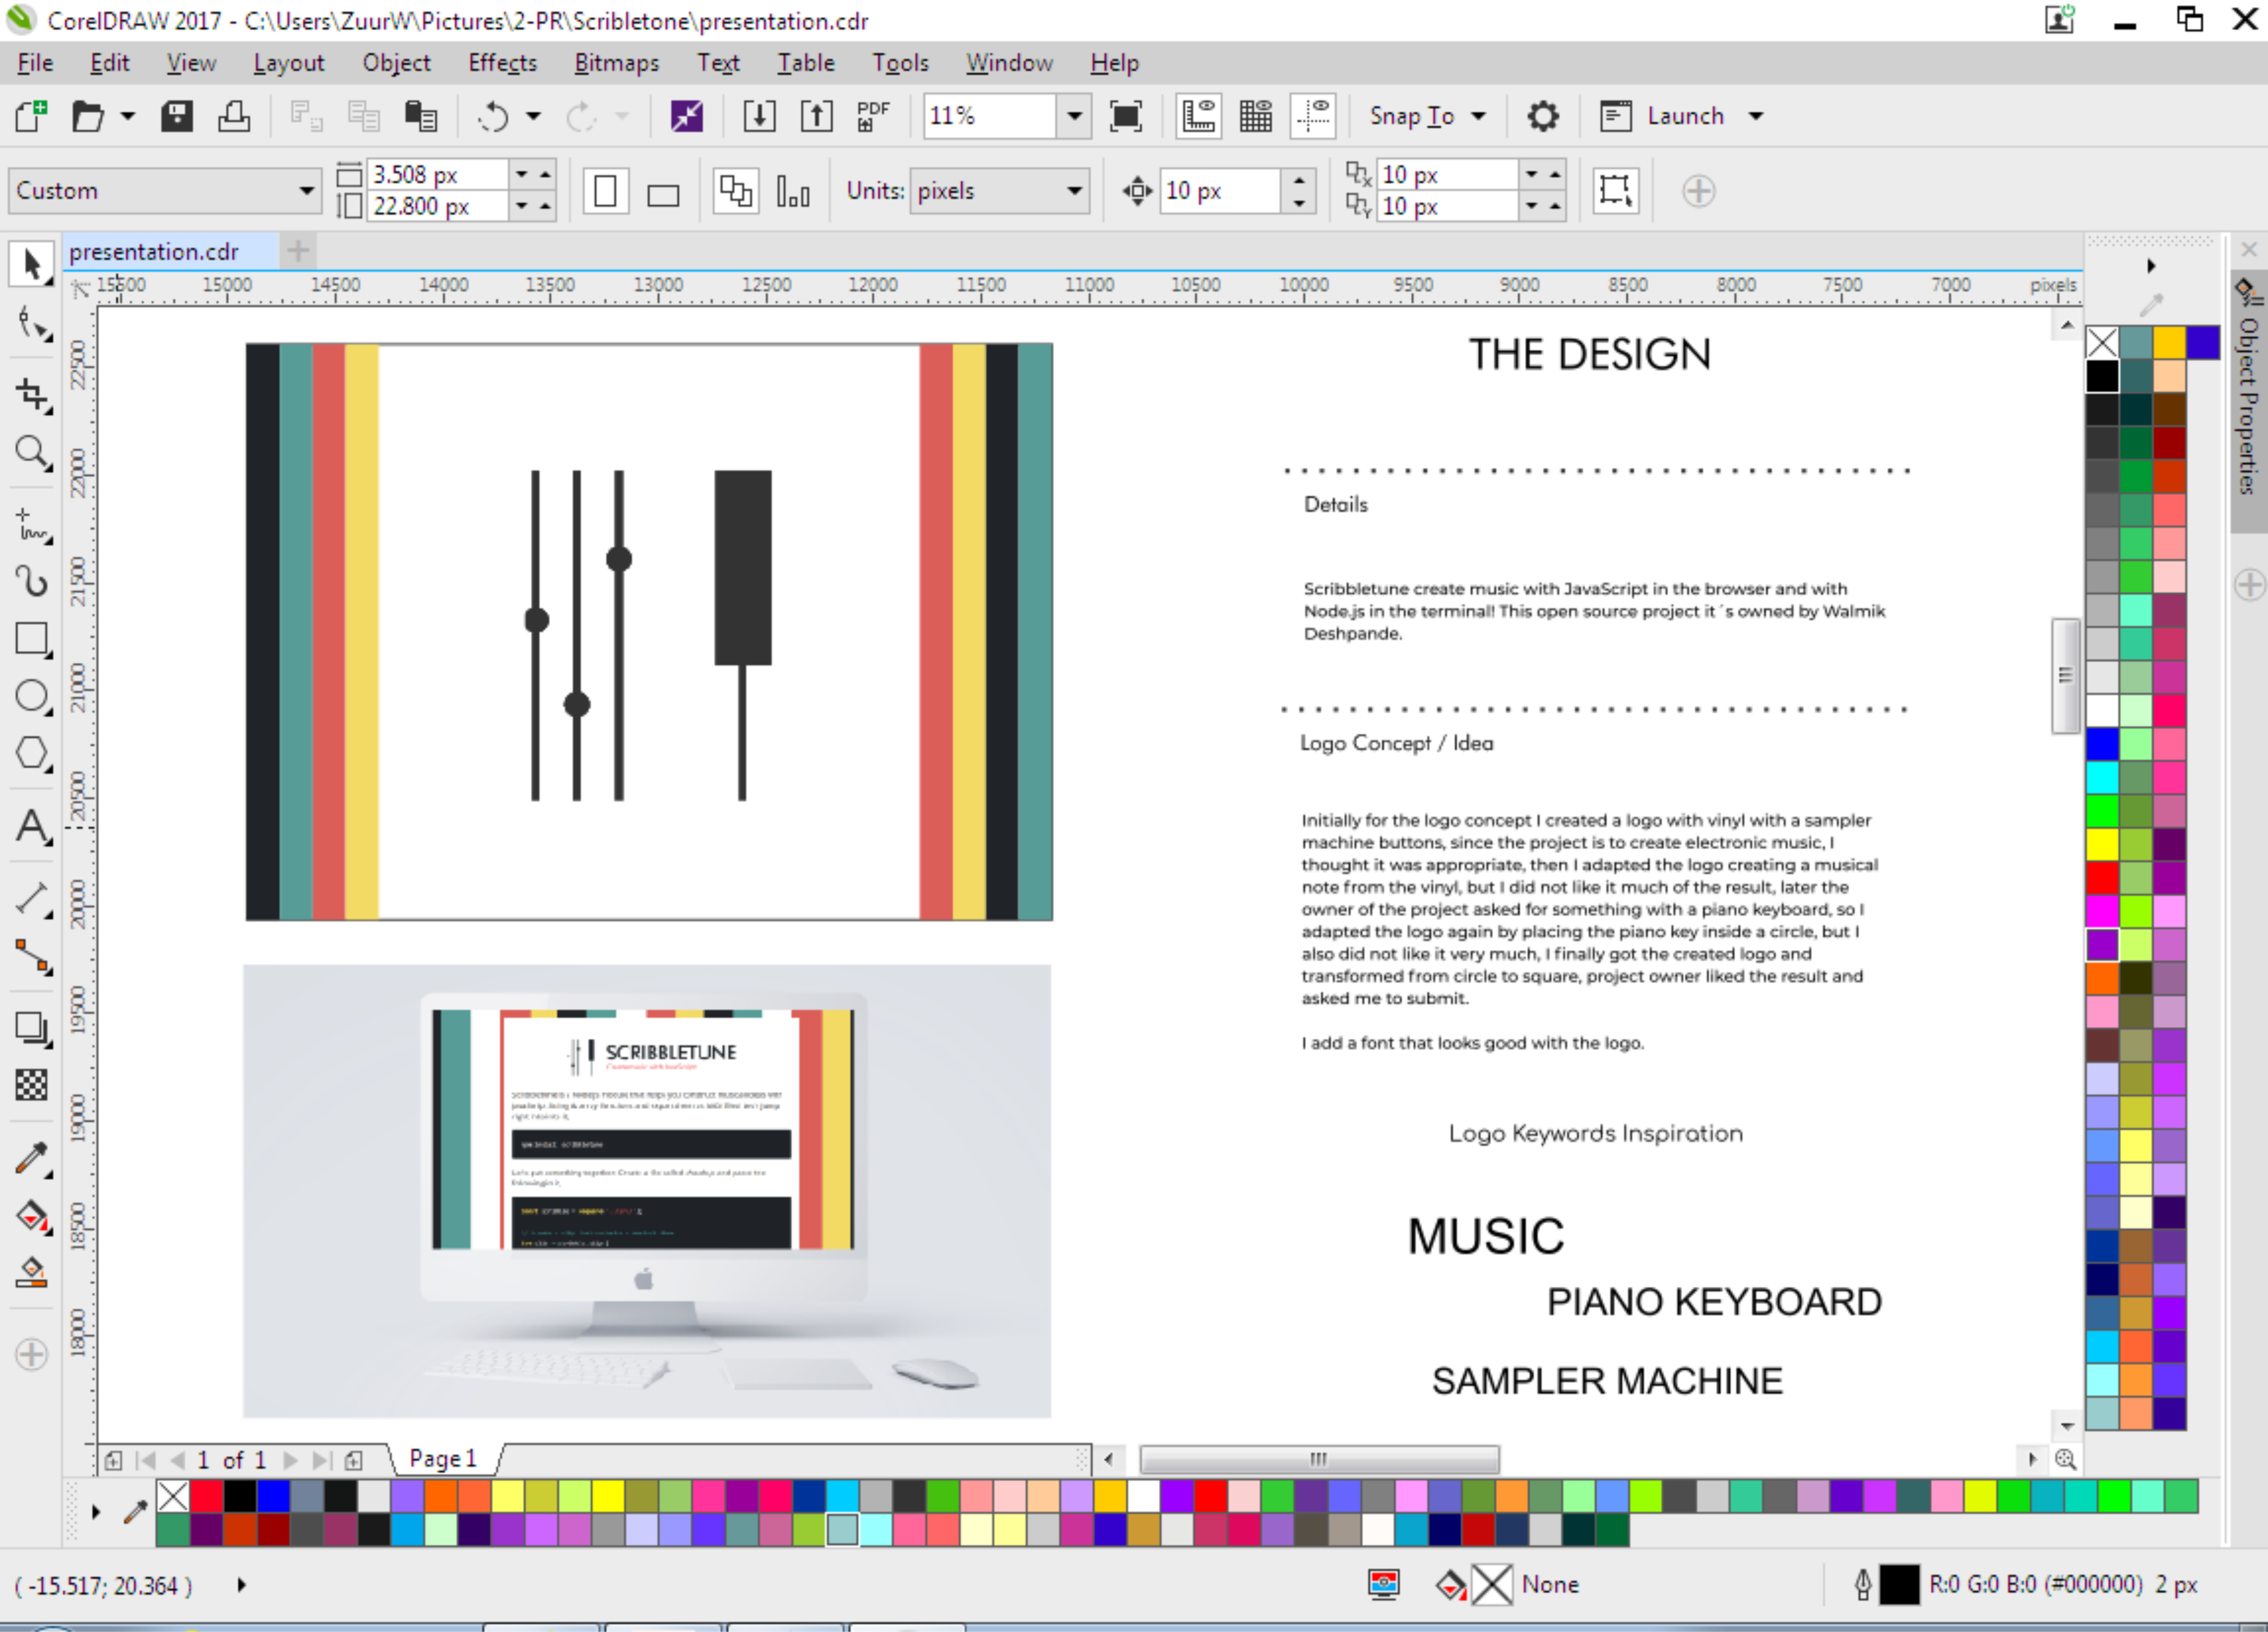Select the Color Eyedropper tool

tap(31, 1158)
